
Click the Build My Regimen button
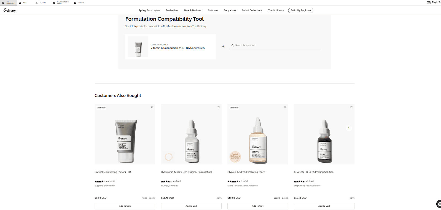point(301,10)
